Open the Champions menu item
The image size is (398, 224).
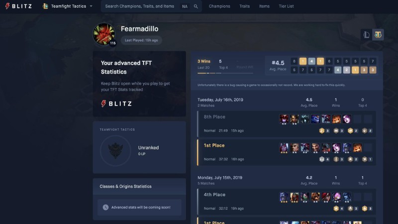coord(219,6)
